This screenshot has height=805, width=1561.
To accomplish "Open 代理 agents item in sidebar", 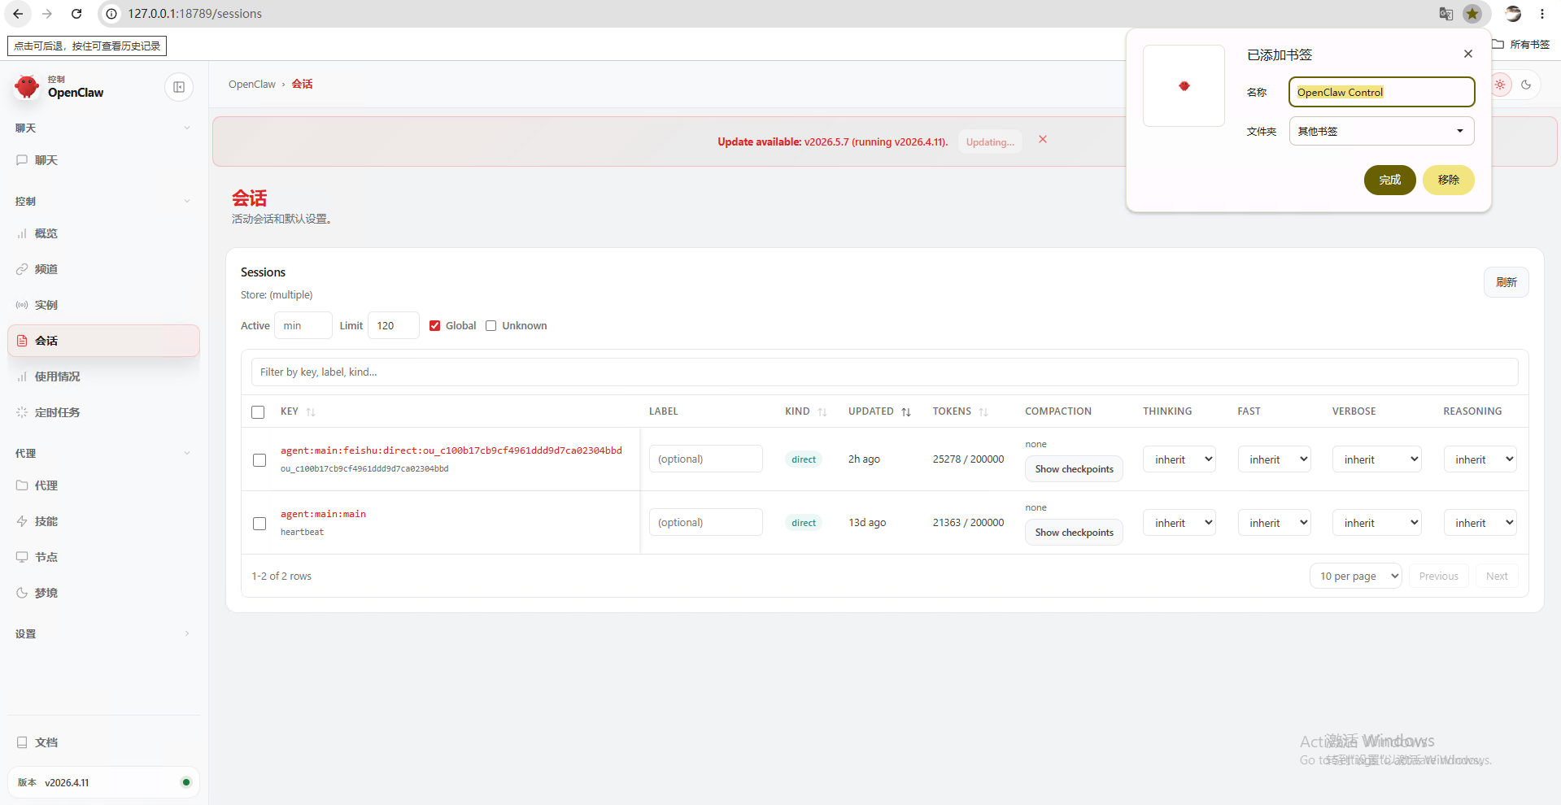I will tap(103, 485).
